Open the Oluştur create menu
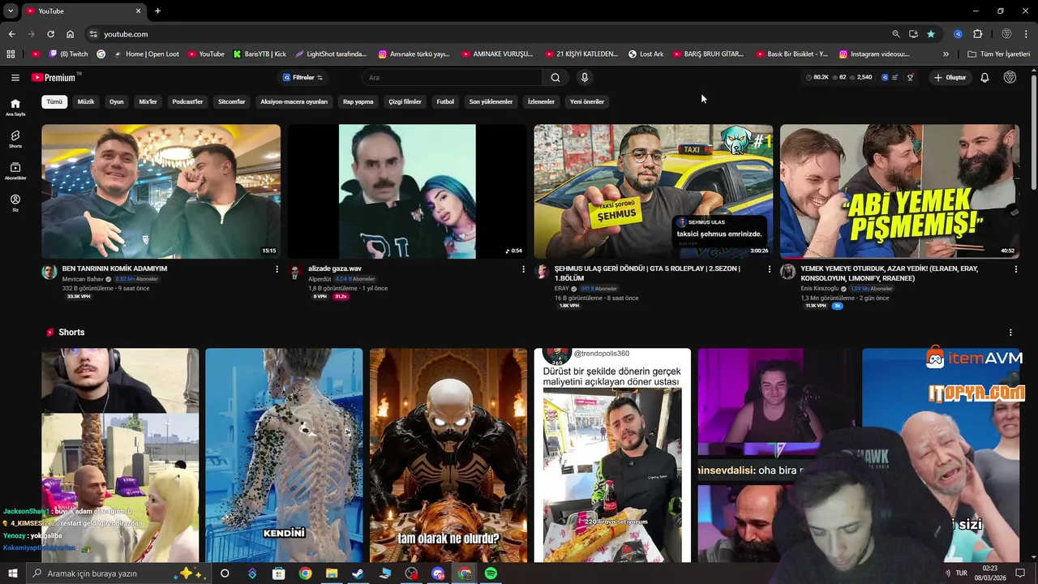Image resolution: width=1038 pixels, height=584 pixels. click(x=950, y=77)
